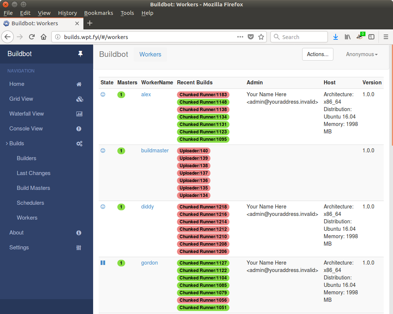Click the Settings sliders icon

pyautogui.click(x=79, y=247)
